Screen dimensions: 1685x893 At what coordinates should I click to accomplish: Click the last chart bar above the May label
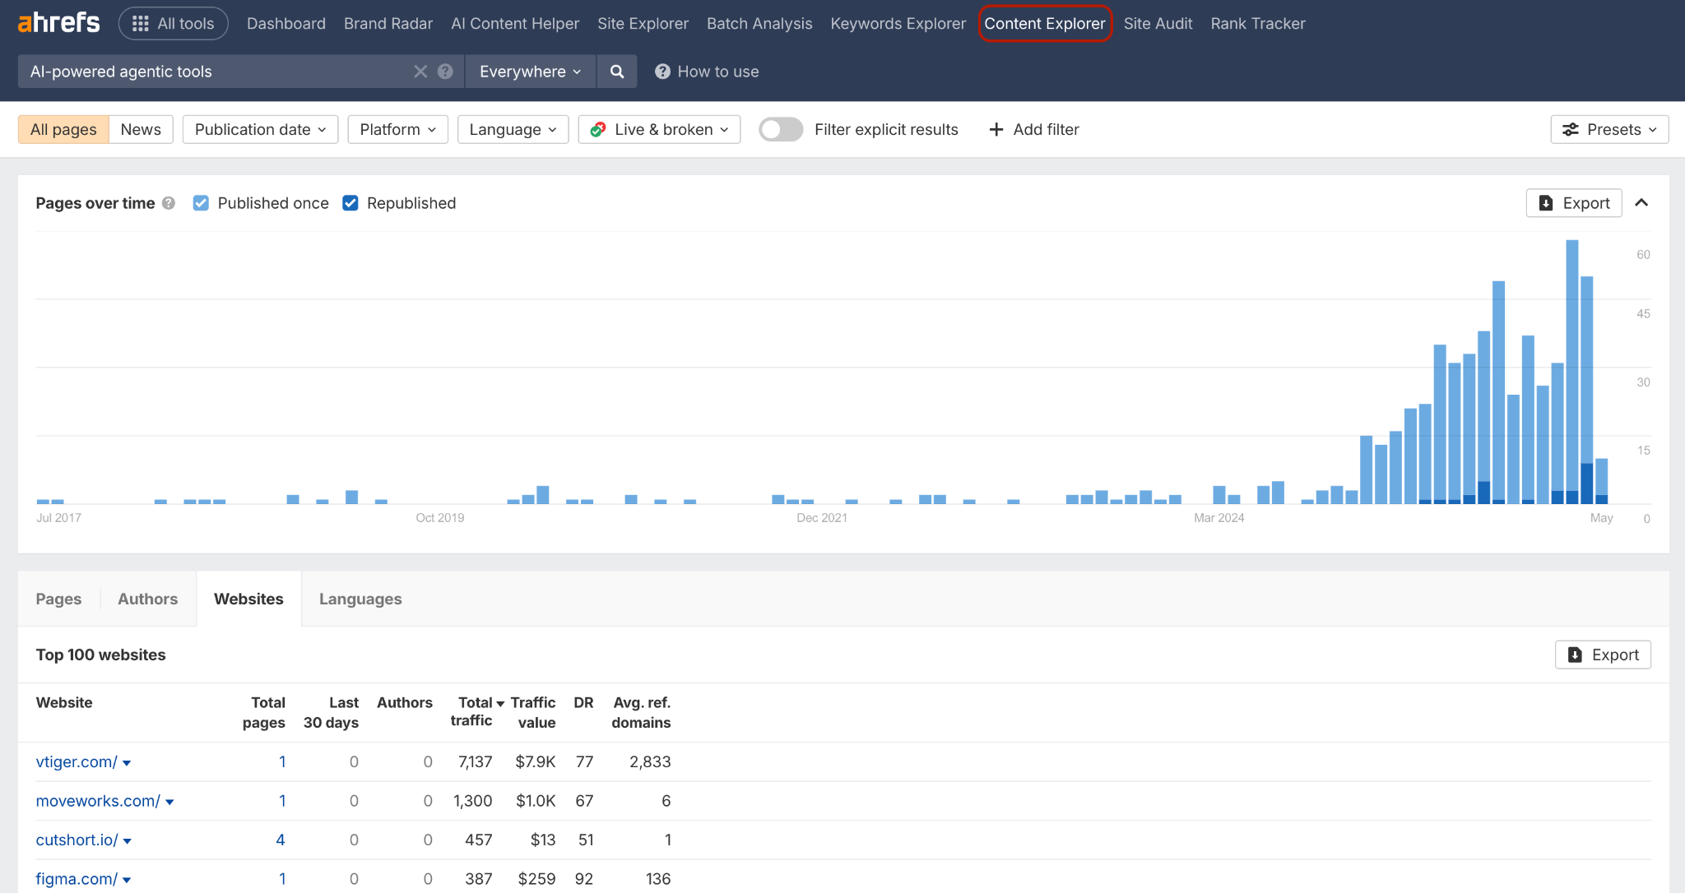click(1602, 481)
